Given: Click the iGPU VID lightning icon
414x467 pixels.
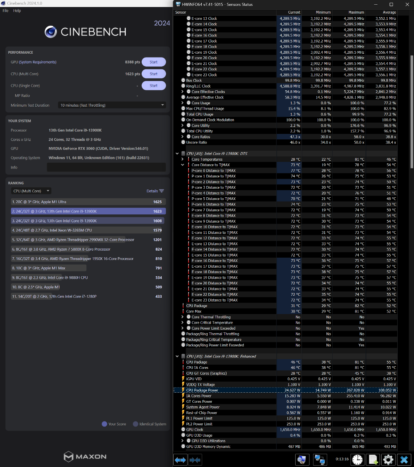Looking at the screenshot, I should coord(183,379).
